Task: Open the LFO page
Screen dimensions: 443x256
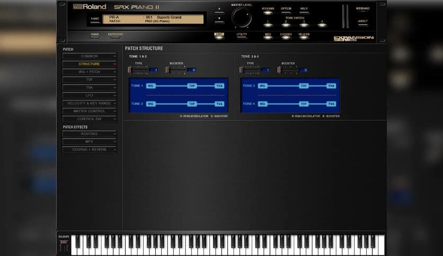Action: pos(89,96)
